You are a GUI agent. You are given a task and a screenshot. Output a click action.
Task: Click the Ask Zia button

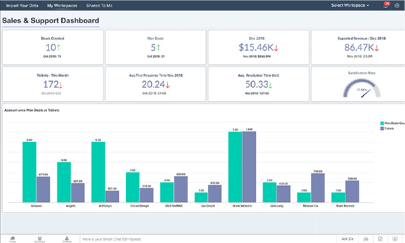[348, 239]
